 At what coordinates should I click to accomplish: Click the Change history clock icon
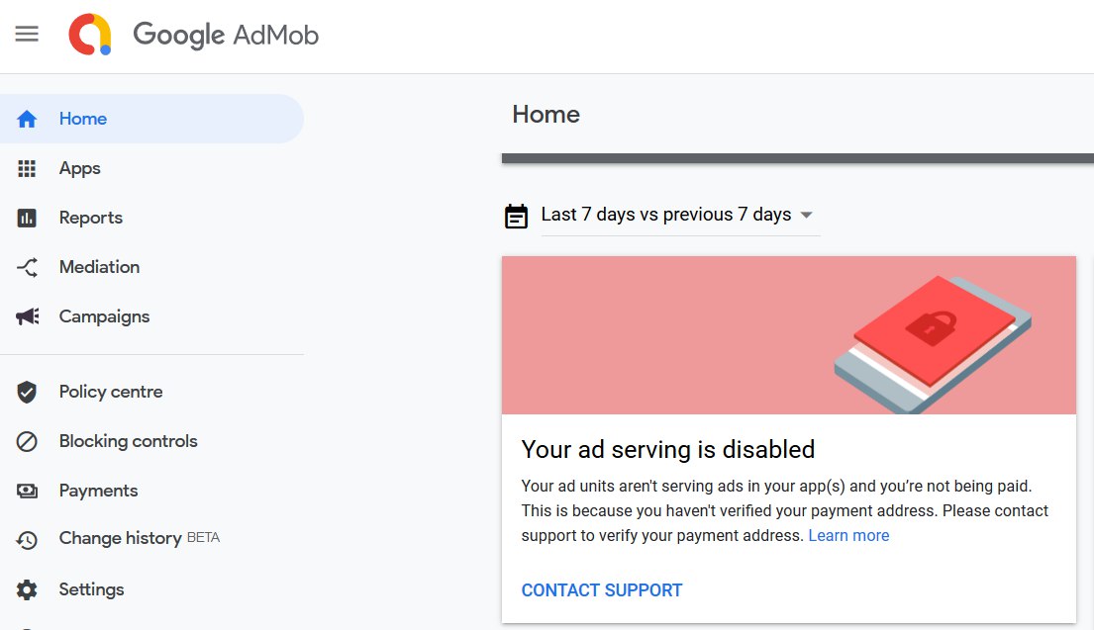(x=27, y=540)
